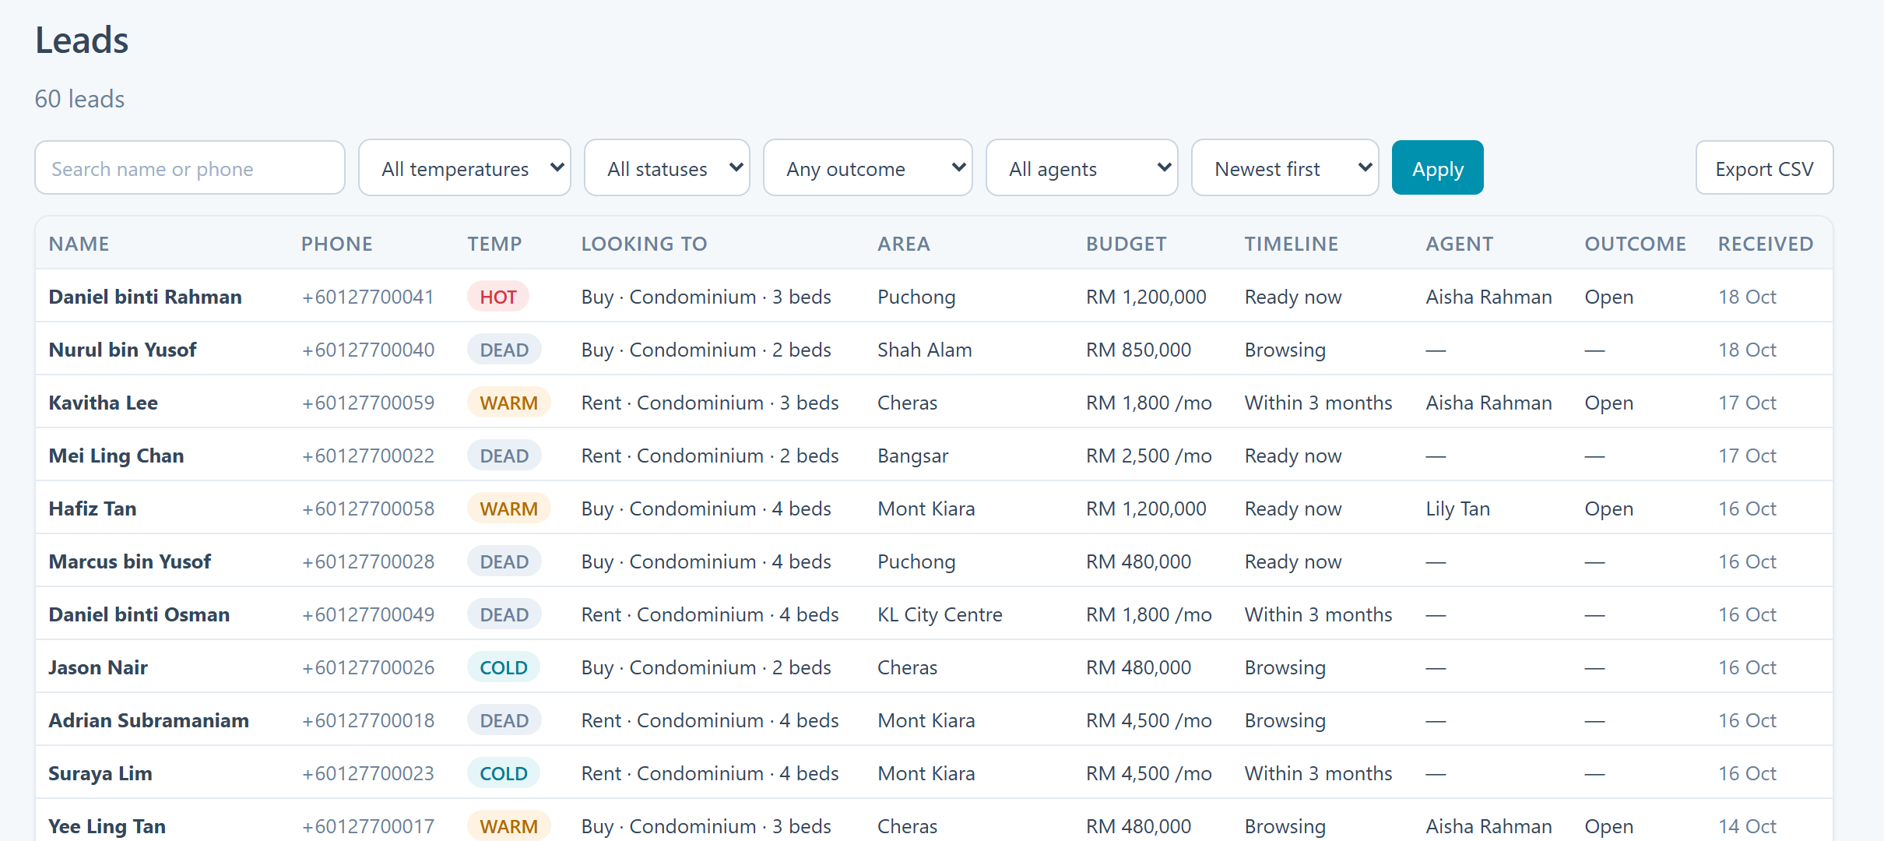The width and height of the screenshot is (1884, 841).
Task: Click the DEAD badge in Nurul bin Yusof row
Action: click(504, 350)
